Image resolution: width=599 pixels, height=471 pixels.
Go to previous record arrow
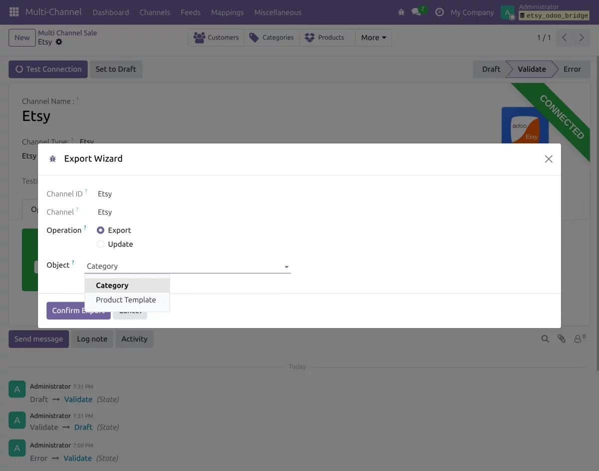tap(564, 37)
